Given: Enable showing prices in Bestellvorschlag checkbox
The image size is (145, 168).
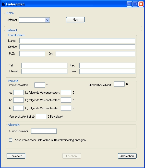Looking at the screenshot, I should coord(10,140).
